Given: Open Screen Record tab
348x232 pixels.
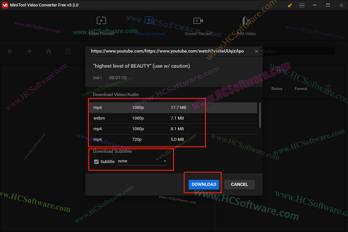Looking at the screenshot, I should pos(198,26).
